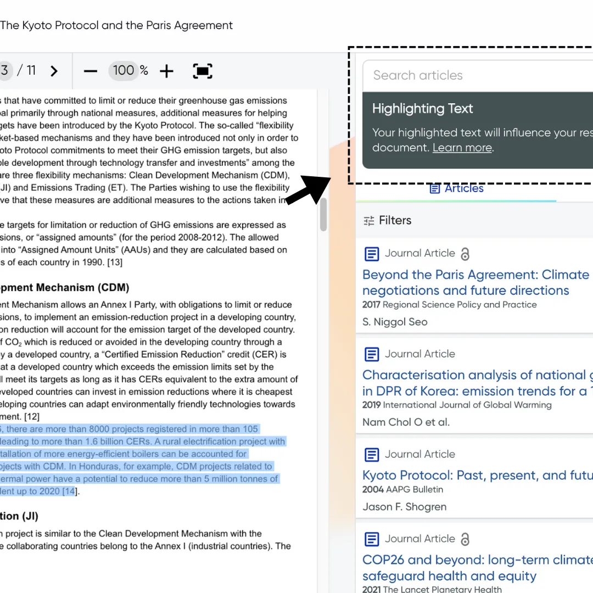
Task: Click the zoom out minus icon
Action: (x=91, y=71)
